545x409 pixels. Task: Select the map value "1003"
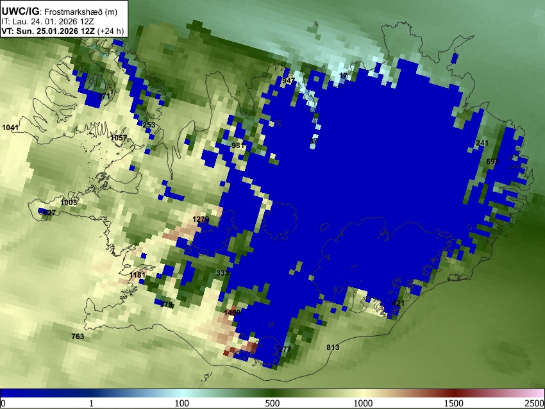[69, 203]
